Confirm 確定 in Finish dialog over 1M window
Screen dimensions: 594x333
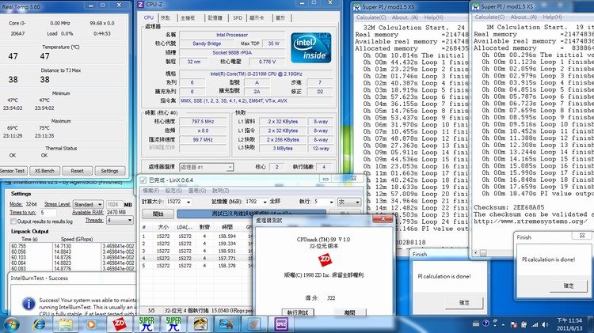tap(569, 286)
